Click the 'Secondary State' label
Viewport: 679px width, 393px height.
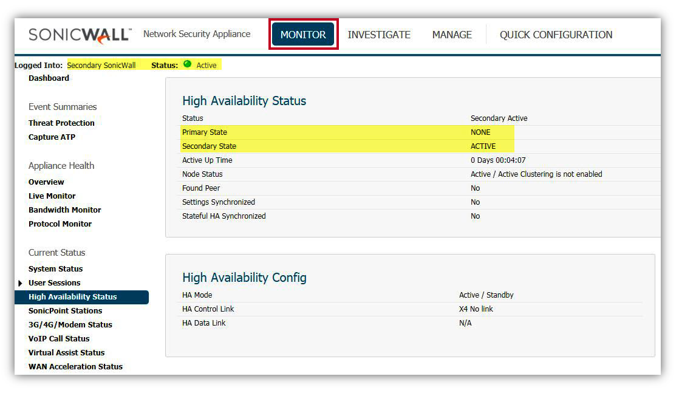click(209, 146)
